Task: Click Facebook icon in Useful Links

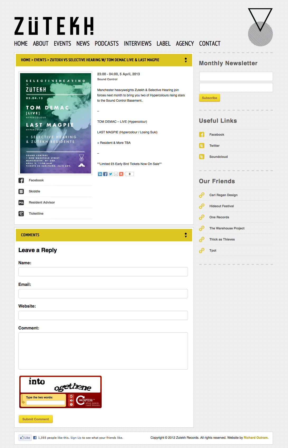Action: 202,135
